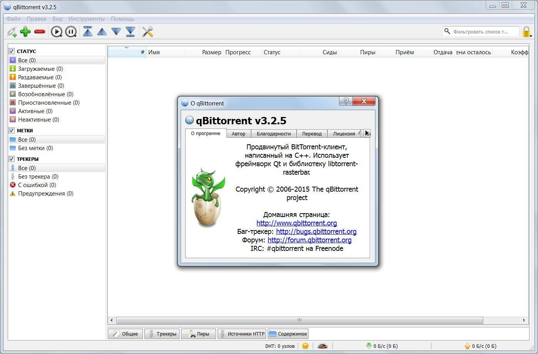Switch to the Благодарности tab

pos(273,134)
